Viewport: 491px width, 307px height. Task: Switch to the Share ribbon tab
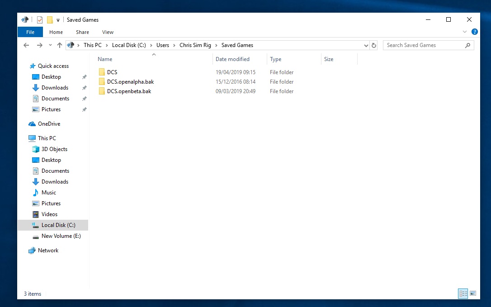(x=82, y=32)
